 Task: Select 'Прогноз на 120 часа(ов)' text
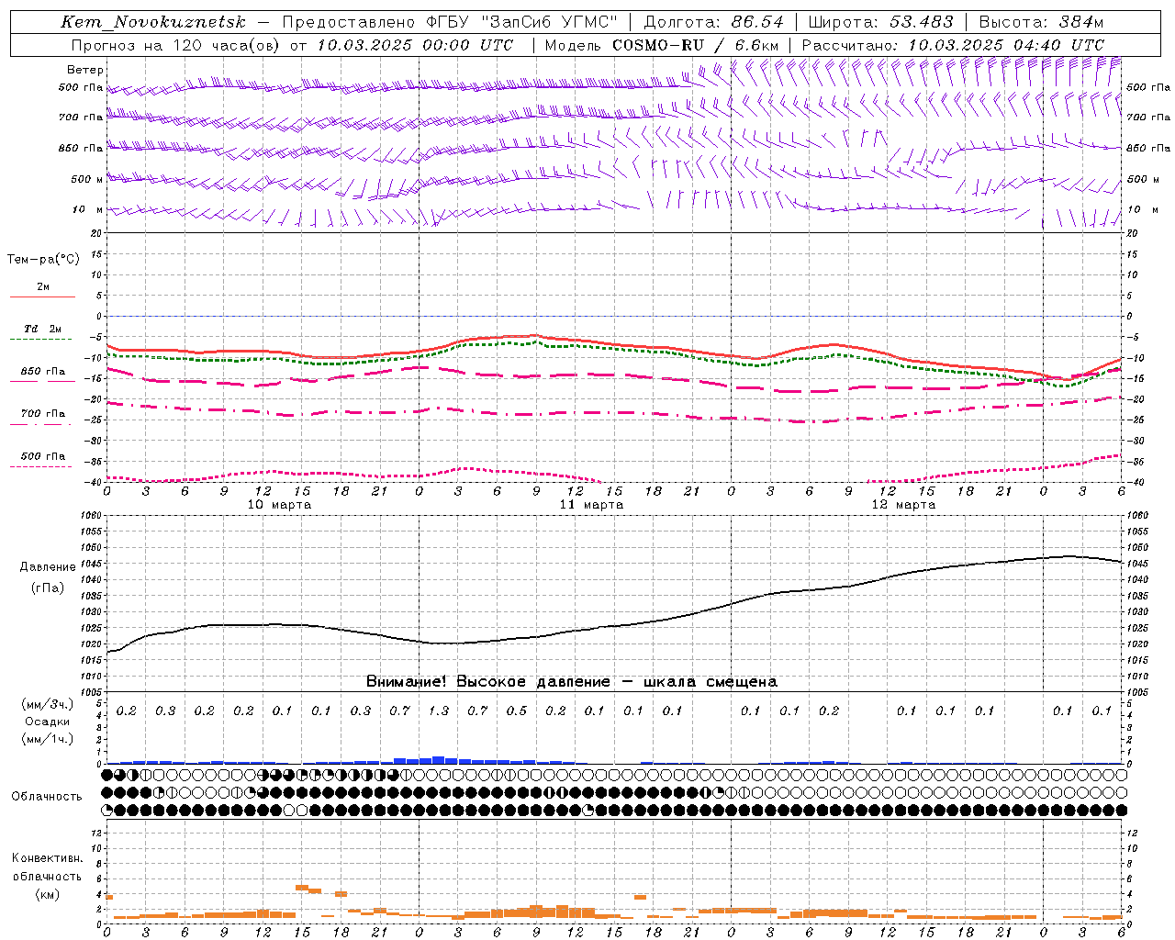pos(174,45)
